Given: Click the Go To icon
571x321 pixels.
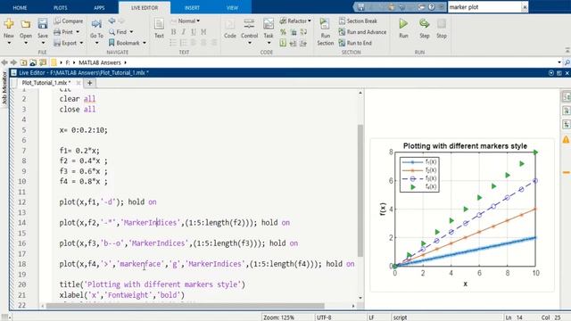Looking at the screenshot, I should tap(96, 24).
